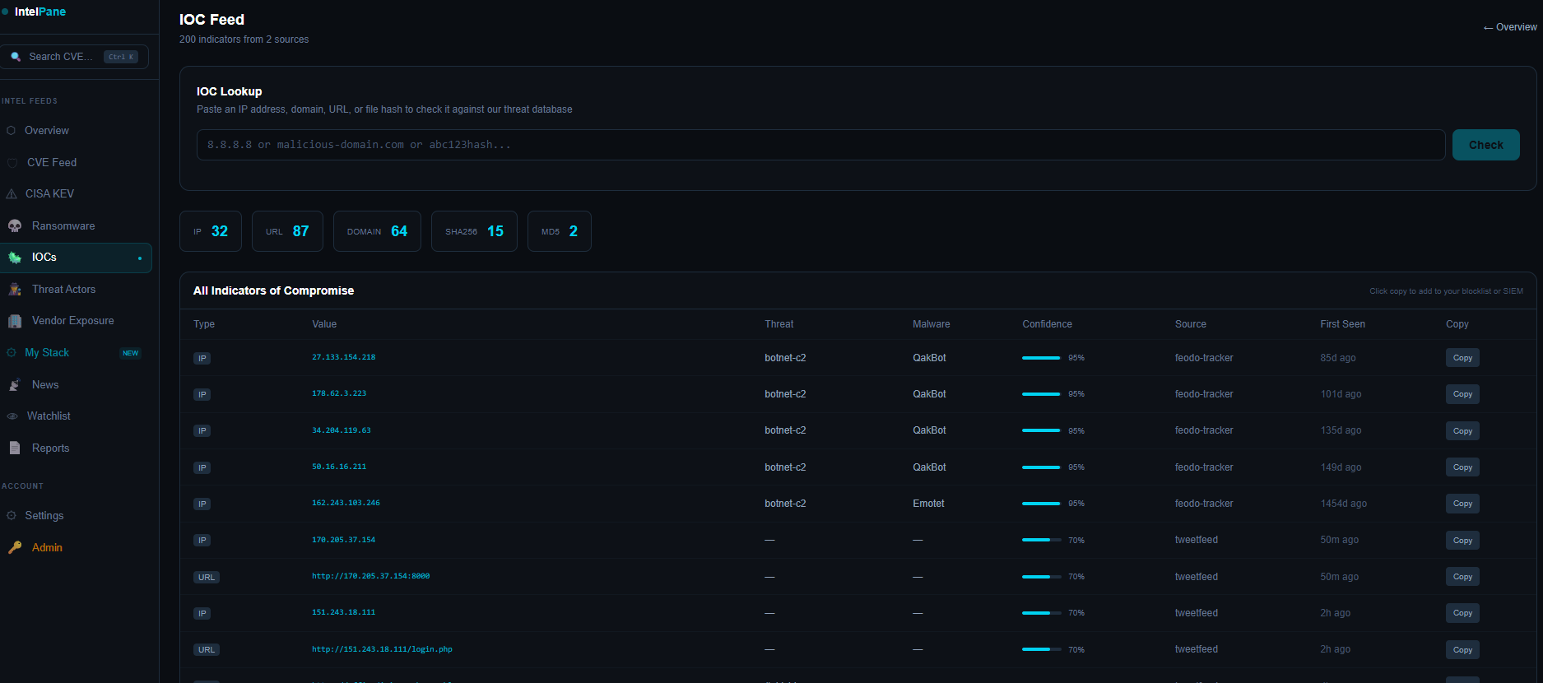1543x683 pixels.
Task: Click the confidence bar for 170.205.37.154 IP
Action: [1041, 540]
